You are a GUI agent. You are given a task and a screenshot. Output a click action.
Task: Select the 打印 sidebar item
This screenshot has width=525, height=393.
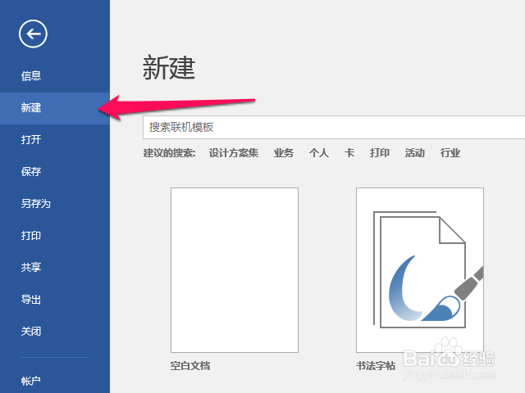[31, 236]
